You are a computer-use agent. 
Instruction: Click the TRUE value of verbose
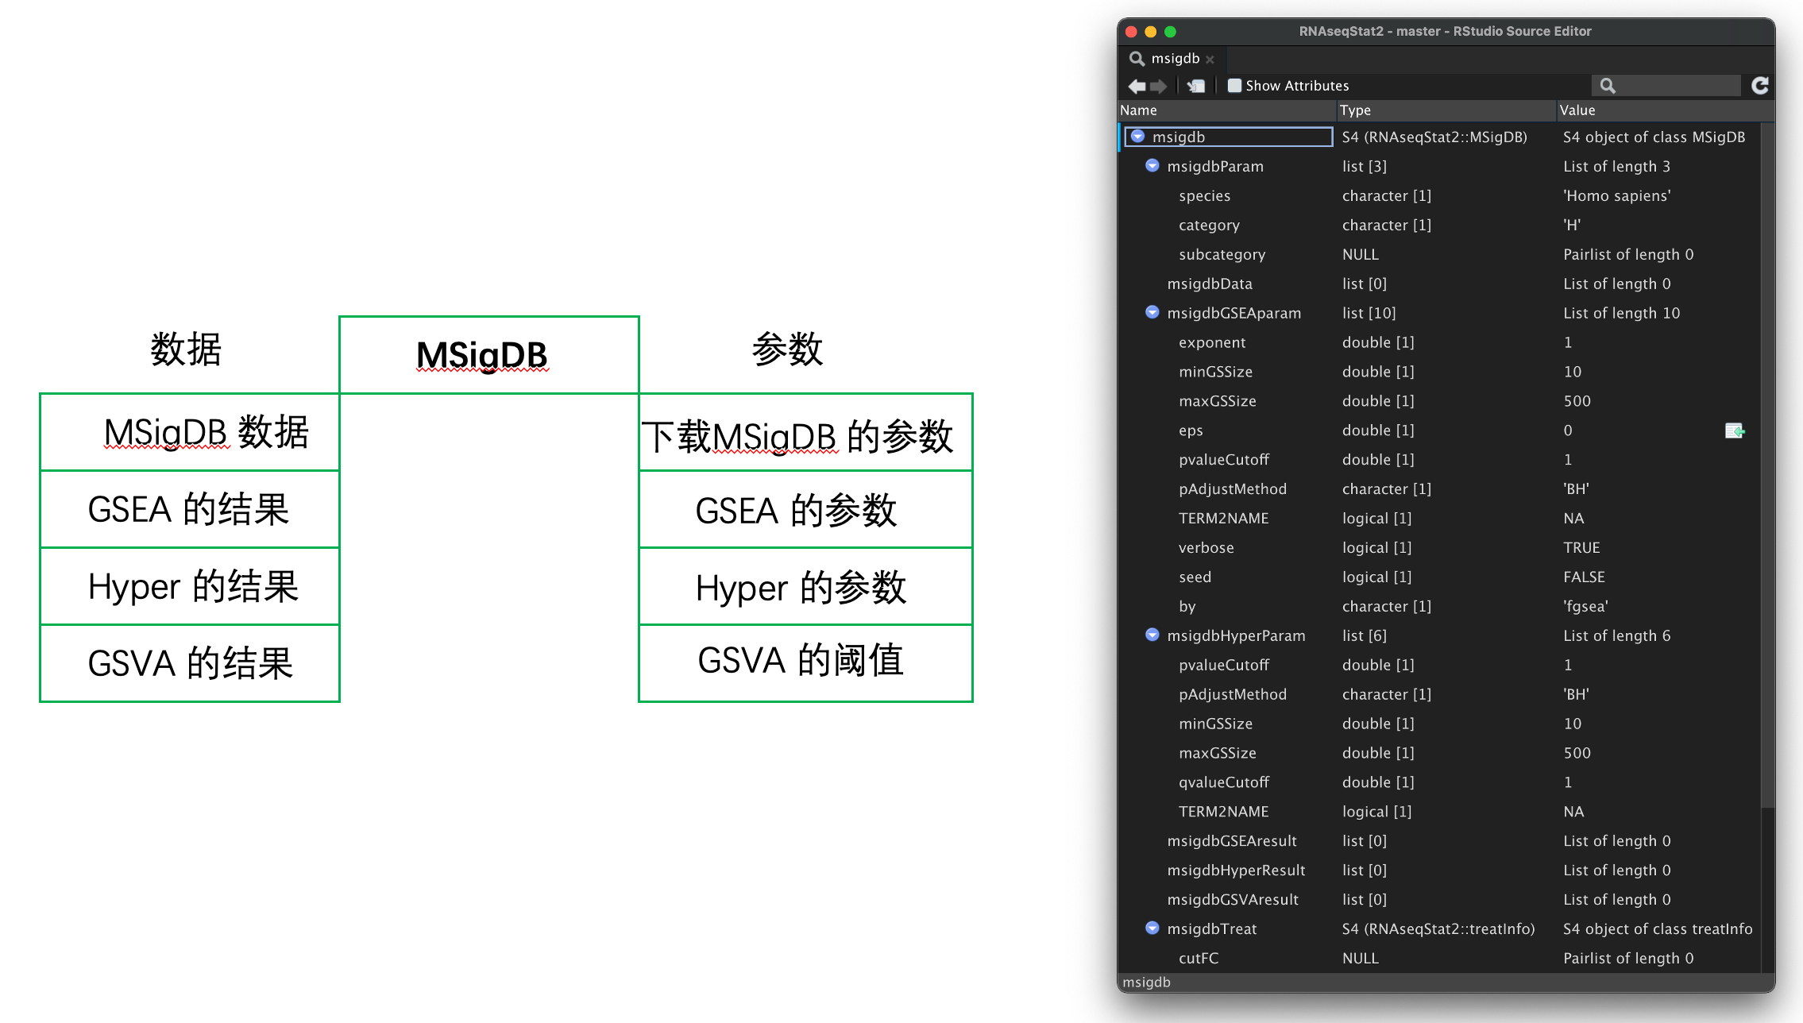click(x=1581, y=547)
